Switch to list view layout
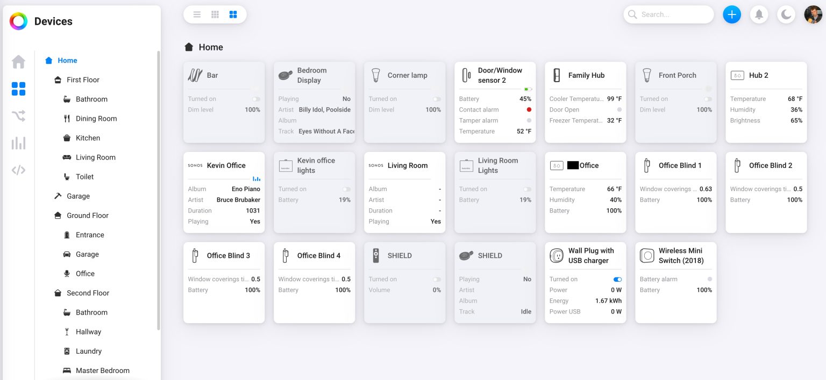826x380 pixels. pos(197,14)
